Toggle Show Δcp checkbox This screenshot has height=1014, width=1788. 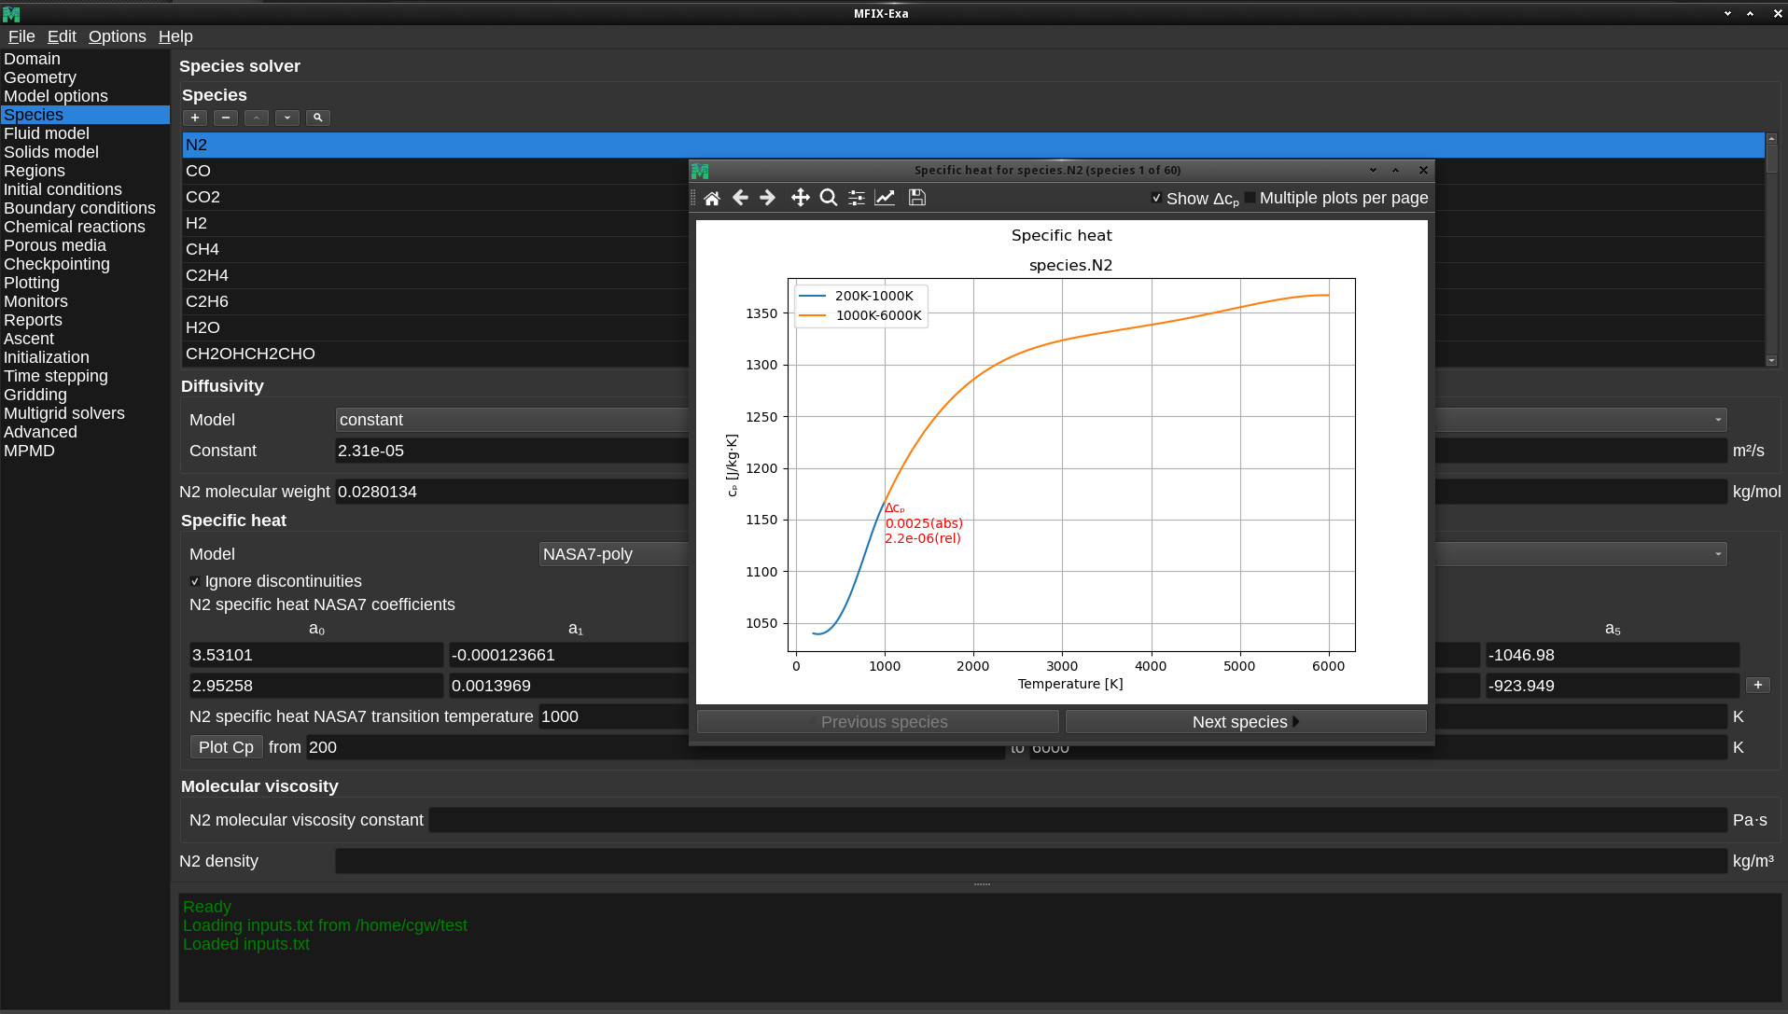(x=1157, y=198)
